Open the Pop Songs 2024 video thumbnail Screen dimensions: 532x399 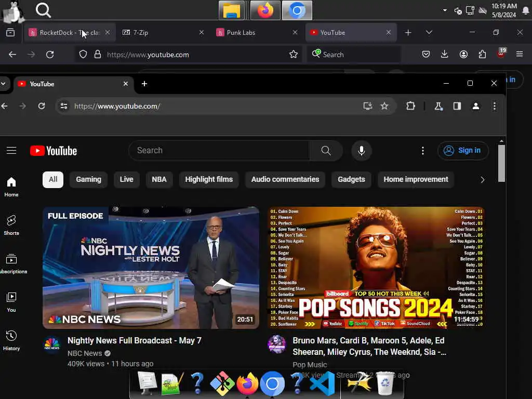pyautogui.click(x=376, y=268)
